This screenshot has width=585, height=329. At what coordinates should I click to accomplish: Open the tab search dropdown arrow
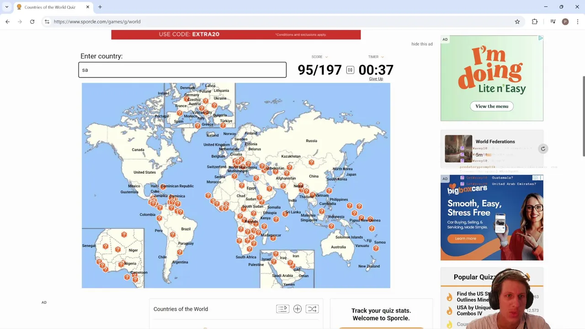coord(7,7)
